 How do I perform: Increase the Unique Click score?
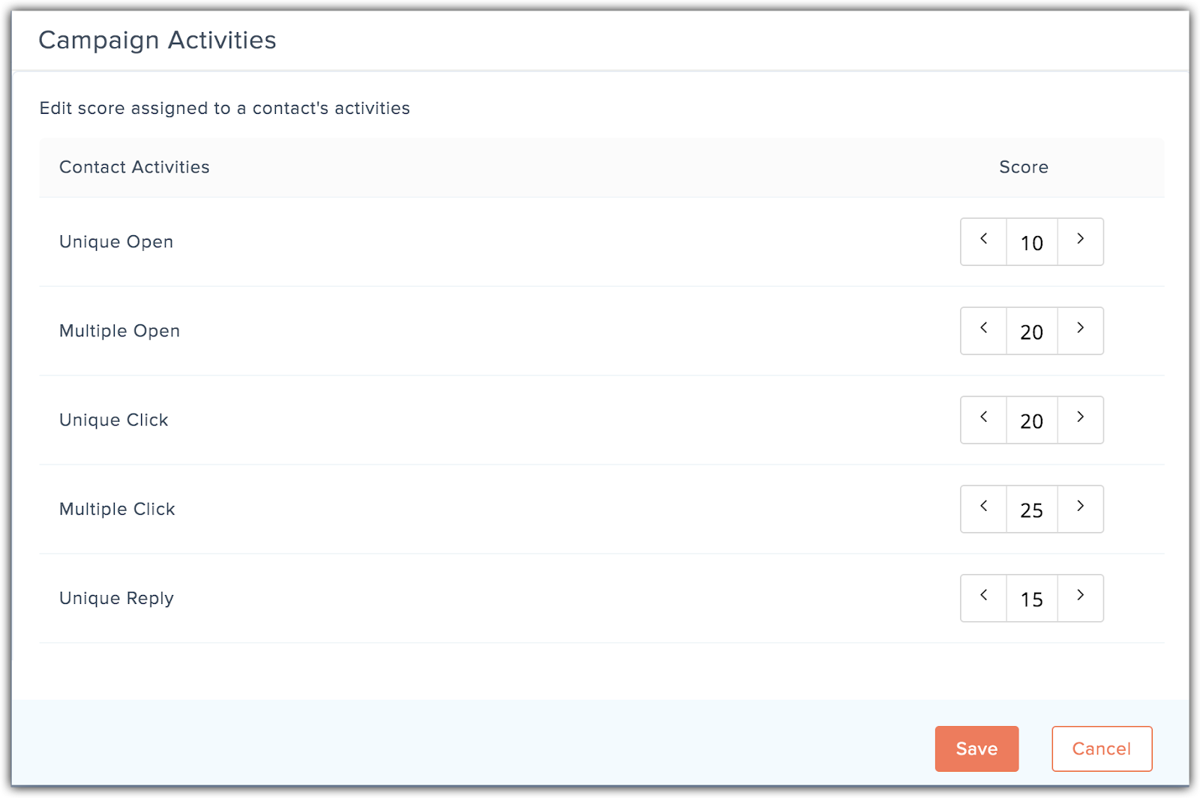coord(1080,420)
